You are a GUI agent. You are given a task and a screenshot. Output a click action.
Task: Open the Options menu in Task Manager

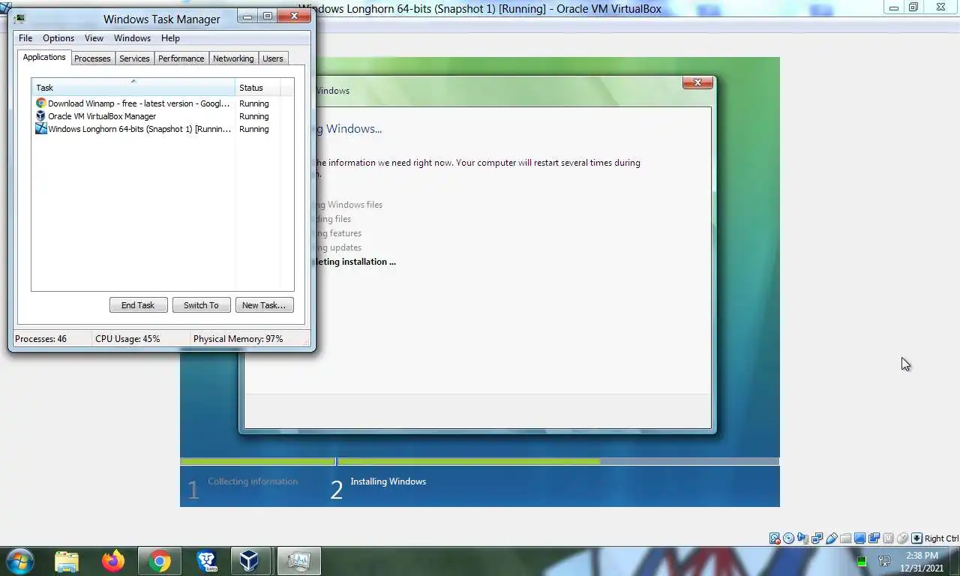tap(58, 38)
